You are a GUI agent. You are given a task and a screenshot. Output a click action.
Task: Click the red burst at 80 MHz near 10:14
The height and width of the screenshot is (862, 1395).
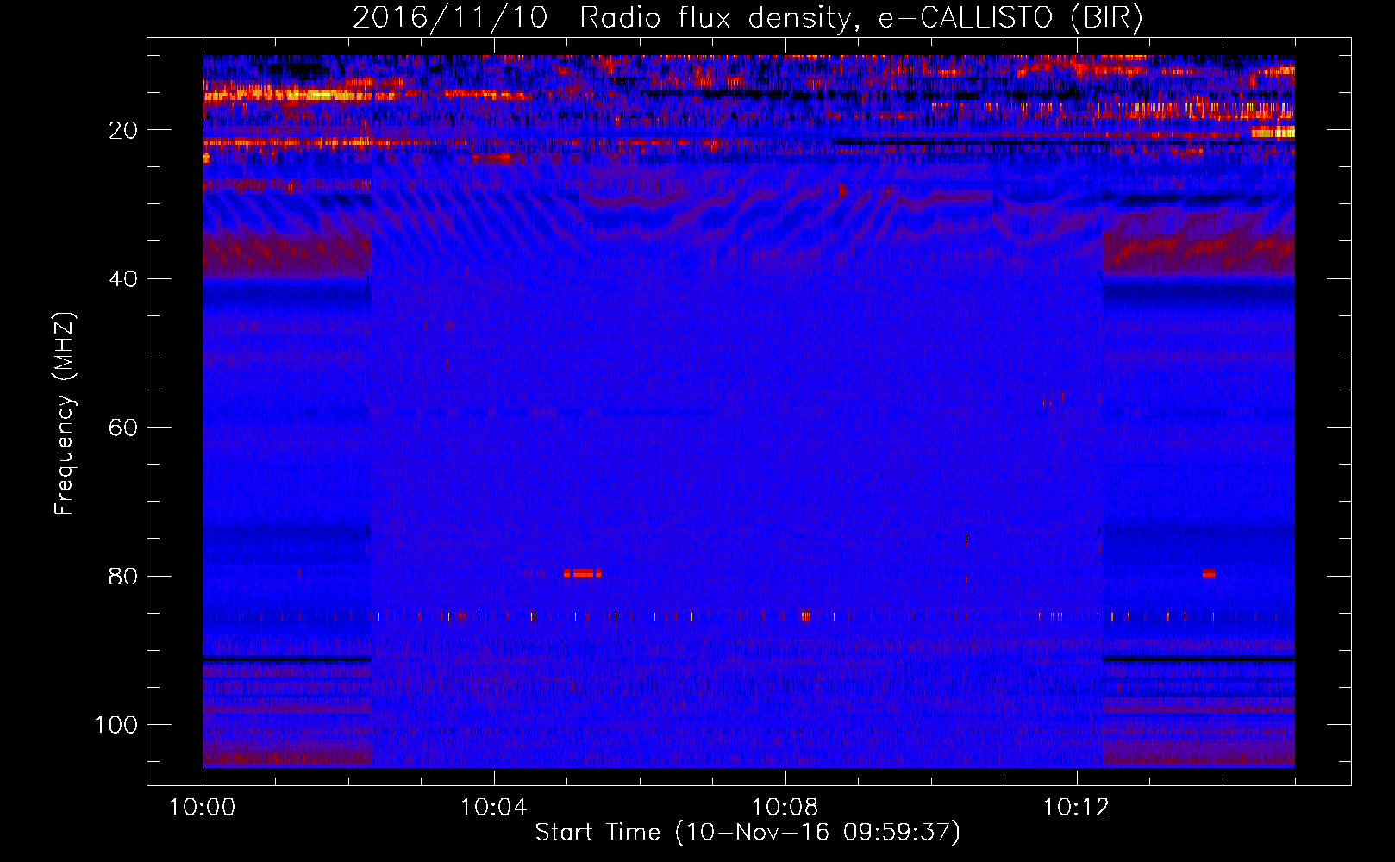pos(1209,573)
